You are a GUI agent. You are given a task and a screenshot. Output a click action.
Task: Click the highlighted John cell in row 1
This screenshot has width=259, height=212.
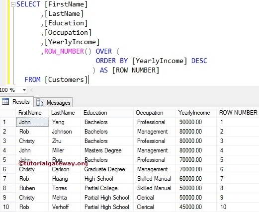pos(32,122)
